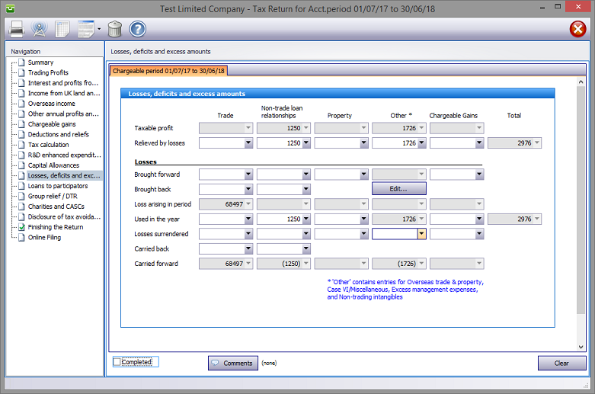The height and width of the screenshot is (394, 595).
Task: Select Overseas income in navigation
Action: click(51, 104)
